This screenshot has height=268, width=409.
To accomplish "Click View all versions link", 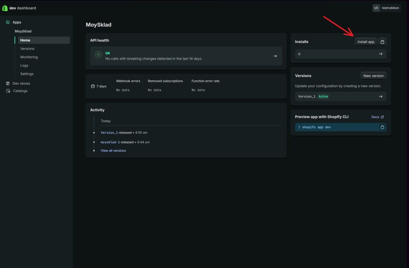I will [113, 151].
